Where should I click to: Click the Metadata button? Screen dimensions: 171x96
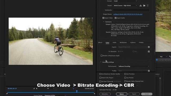pyautogui.click(x=105, y=94)
